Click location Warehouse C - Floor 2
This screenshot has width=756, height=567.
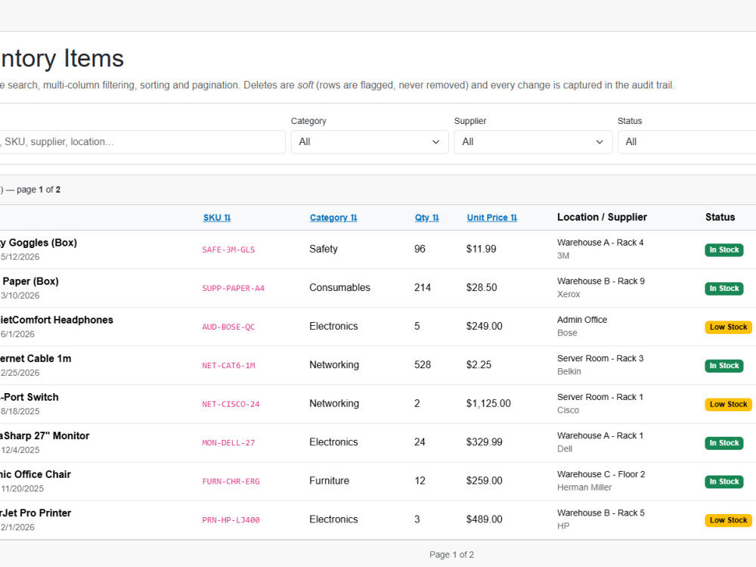[x=601, y=475]
